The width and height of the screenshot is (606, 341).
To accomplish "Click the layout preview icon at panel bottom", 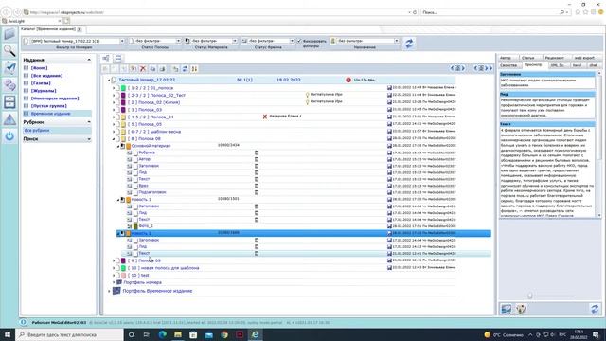I will (x=506, y=309).
